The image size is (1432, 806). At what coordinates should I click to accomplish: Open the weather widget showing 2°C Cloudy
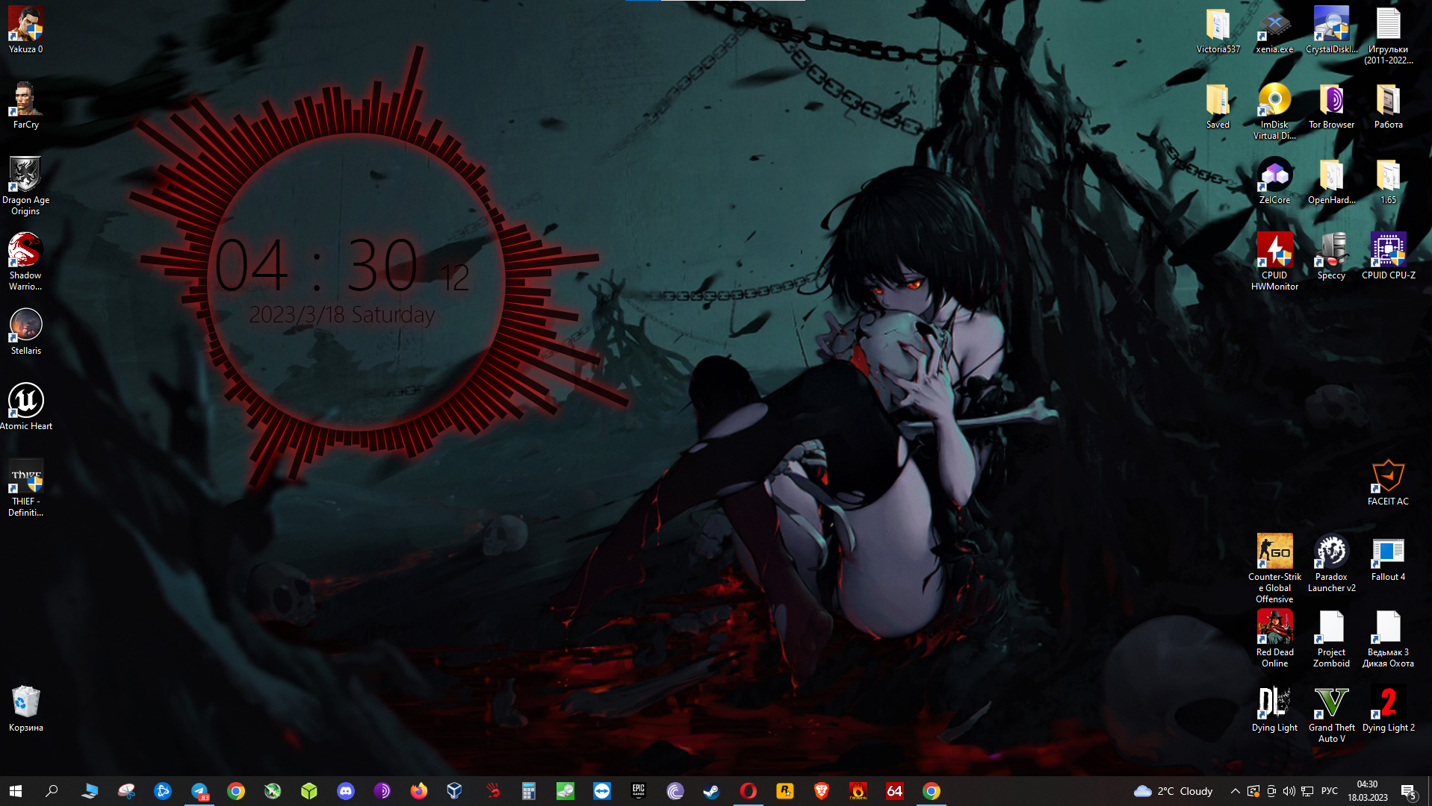[1174, 791]
